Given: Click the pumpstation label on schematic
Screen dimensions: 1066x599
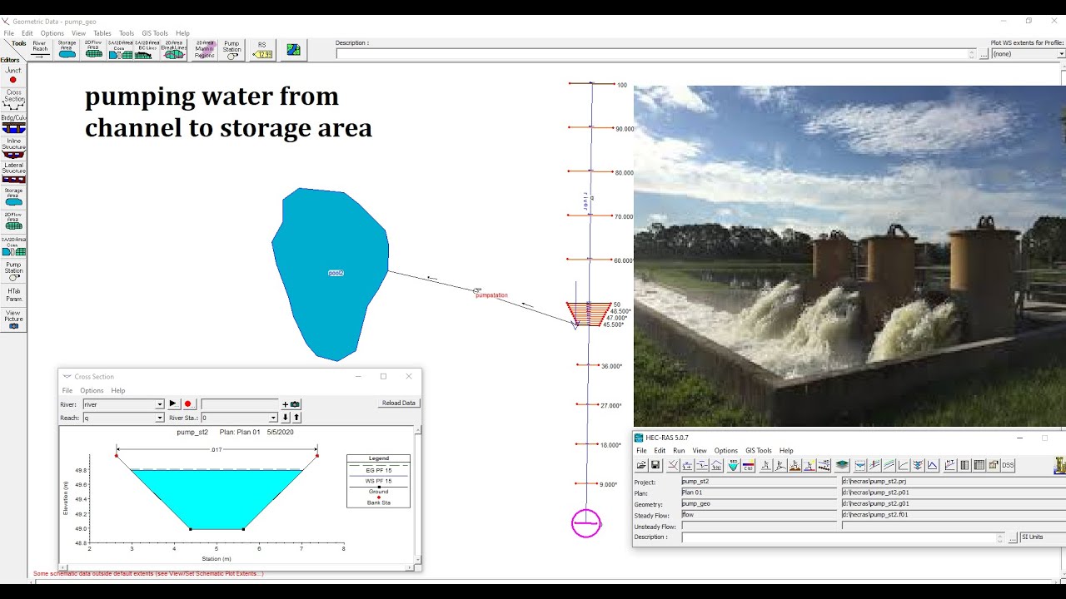Looking at the screenshot, I should pos(491,295).
